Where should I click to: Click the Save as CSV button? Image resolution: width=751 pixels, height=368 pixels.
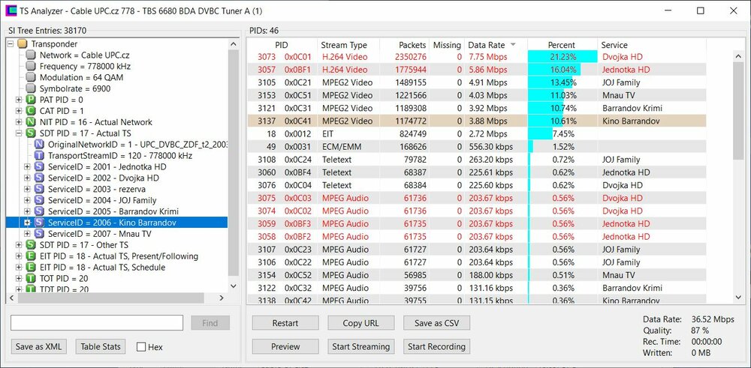(x=436, y=323)
